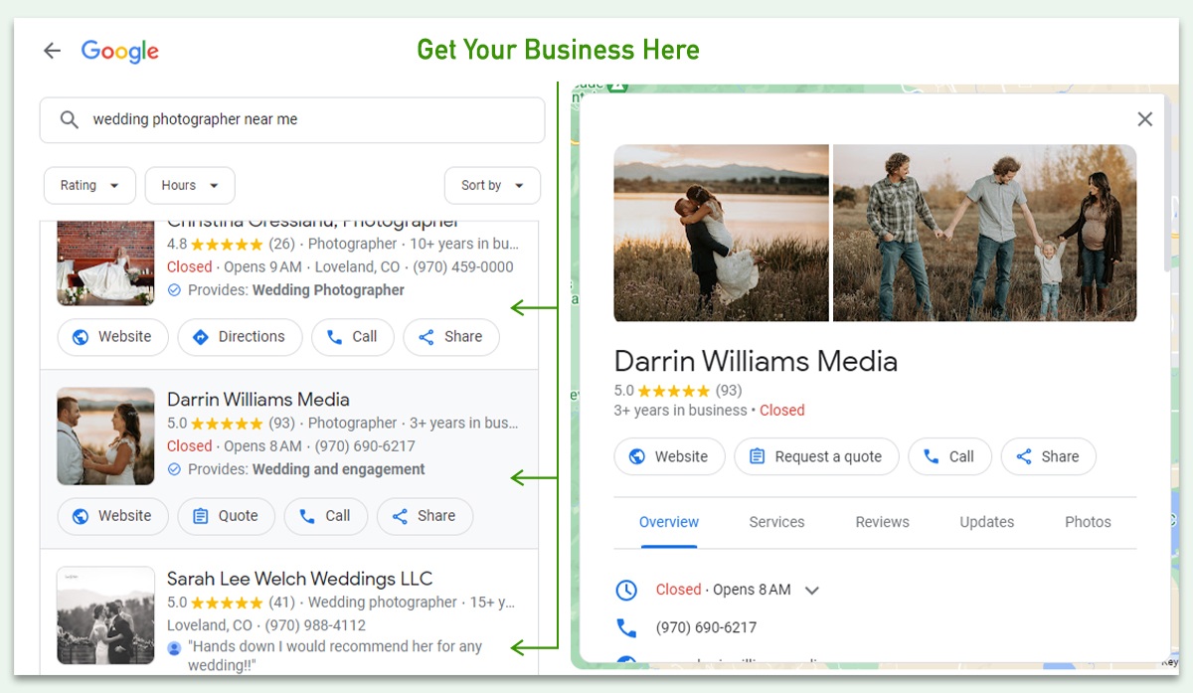Open Darrin Williams Media listing thumbnail

coord(105,435)
